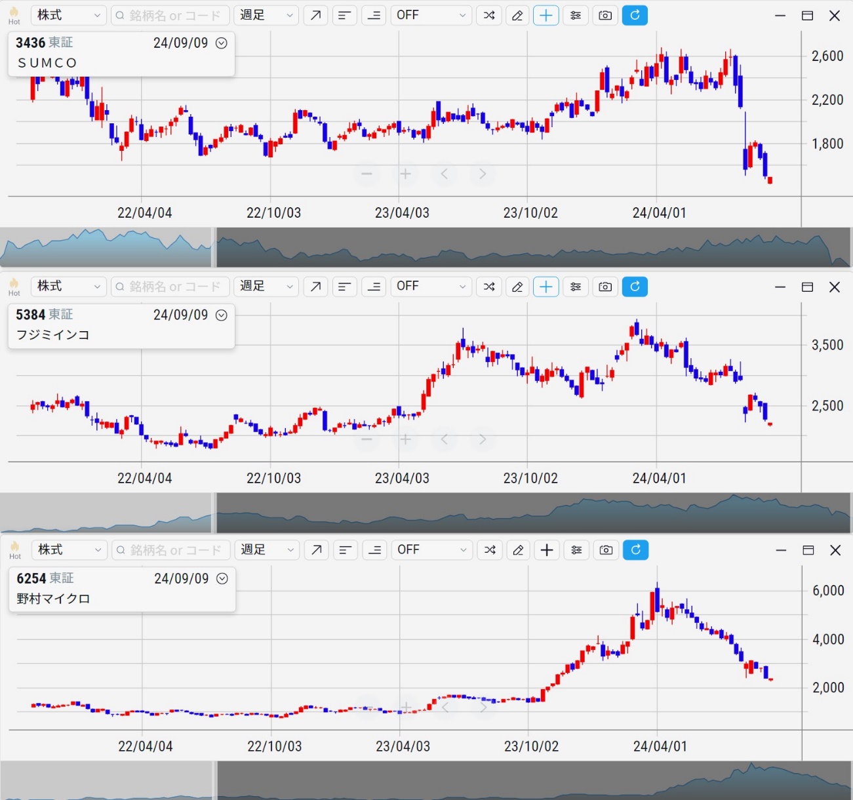Select the pencil drawing tool in SUMCO chart

pos(517,15)
